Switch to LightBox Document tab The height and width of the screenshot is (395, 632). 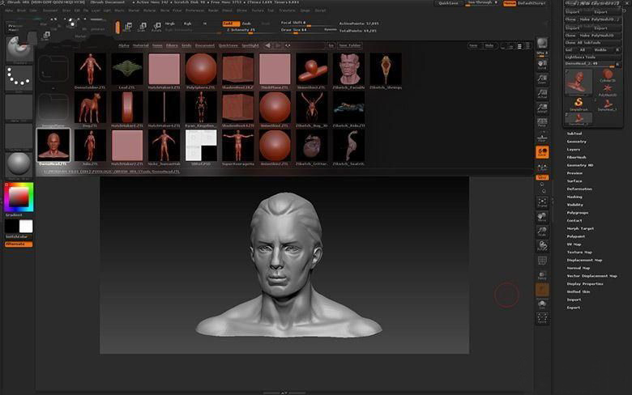tap(205, 45)
